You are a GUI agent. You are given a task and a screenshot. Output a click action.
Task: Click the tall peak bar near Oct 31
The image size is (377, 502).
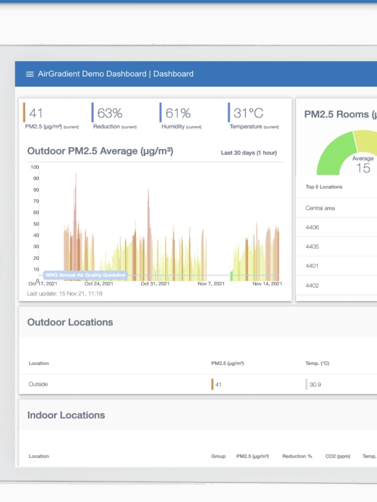(148, 235)
